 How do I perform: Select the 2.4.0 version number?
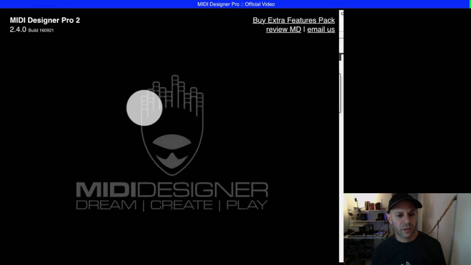(18, 29)
